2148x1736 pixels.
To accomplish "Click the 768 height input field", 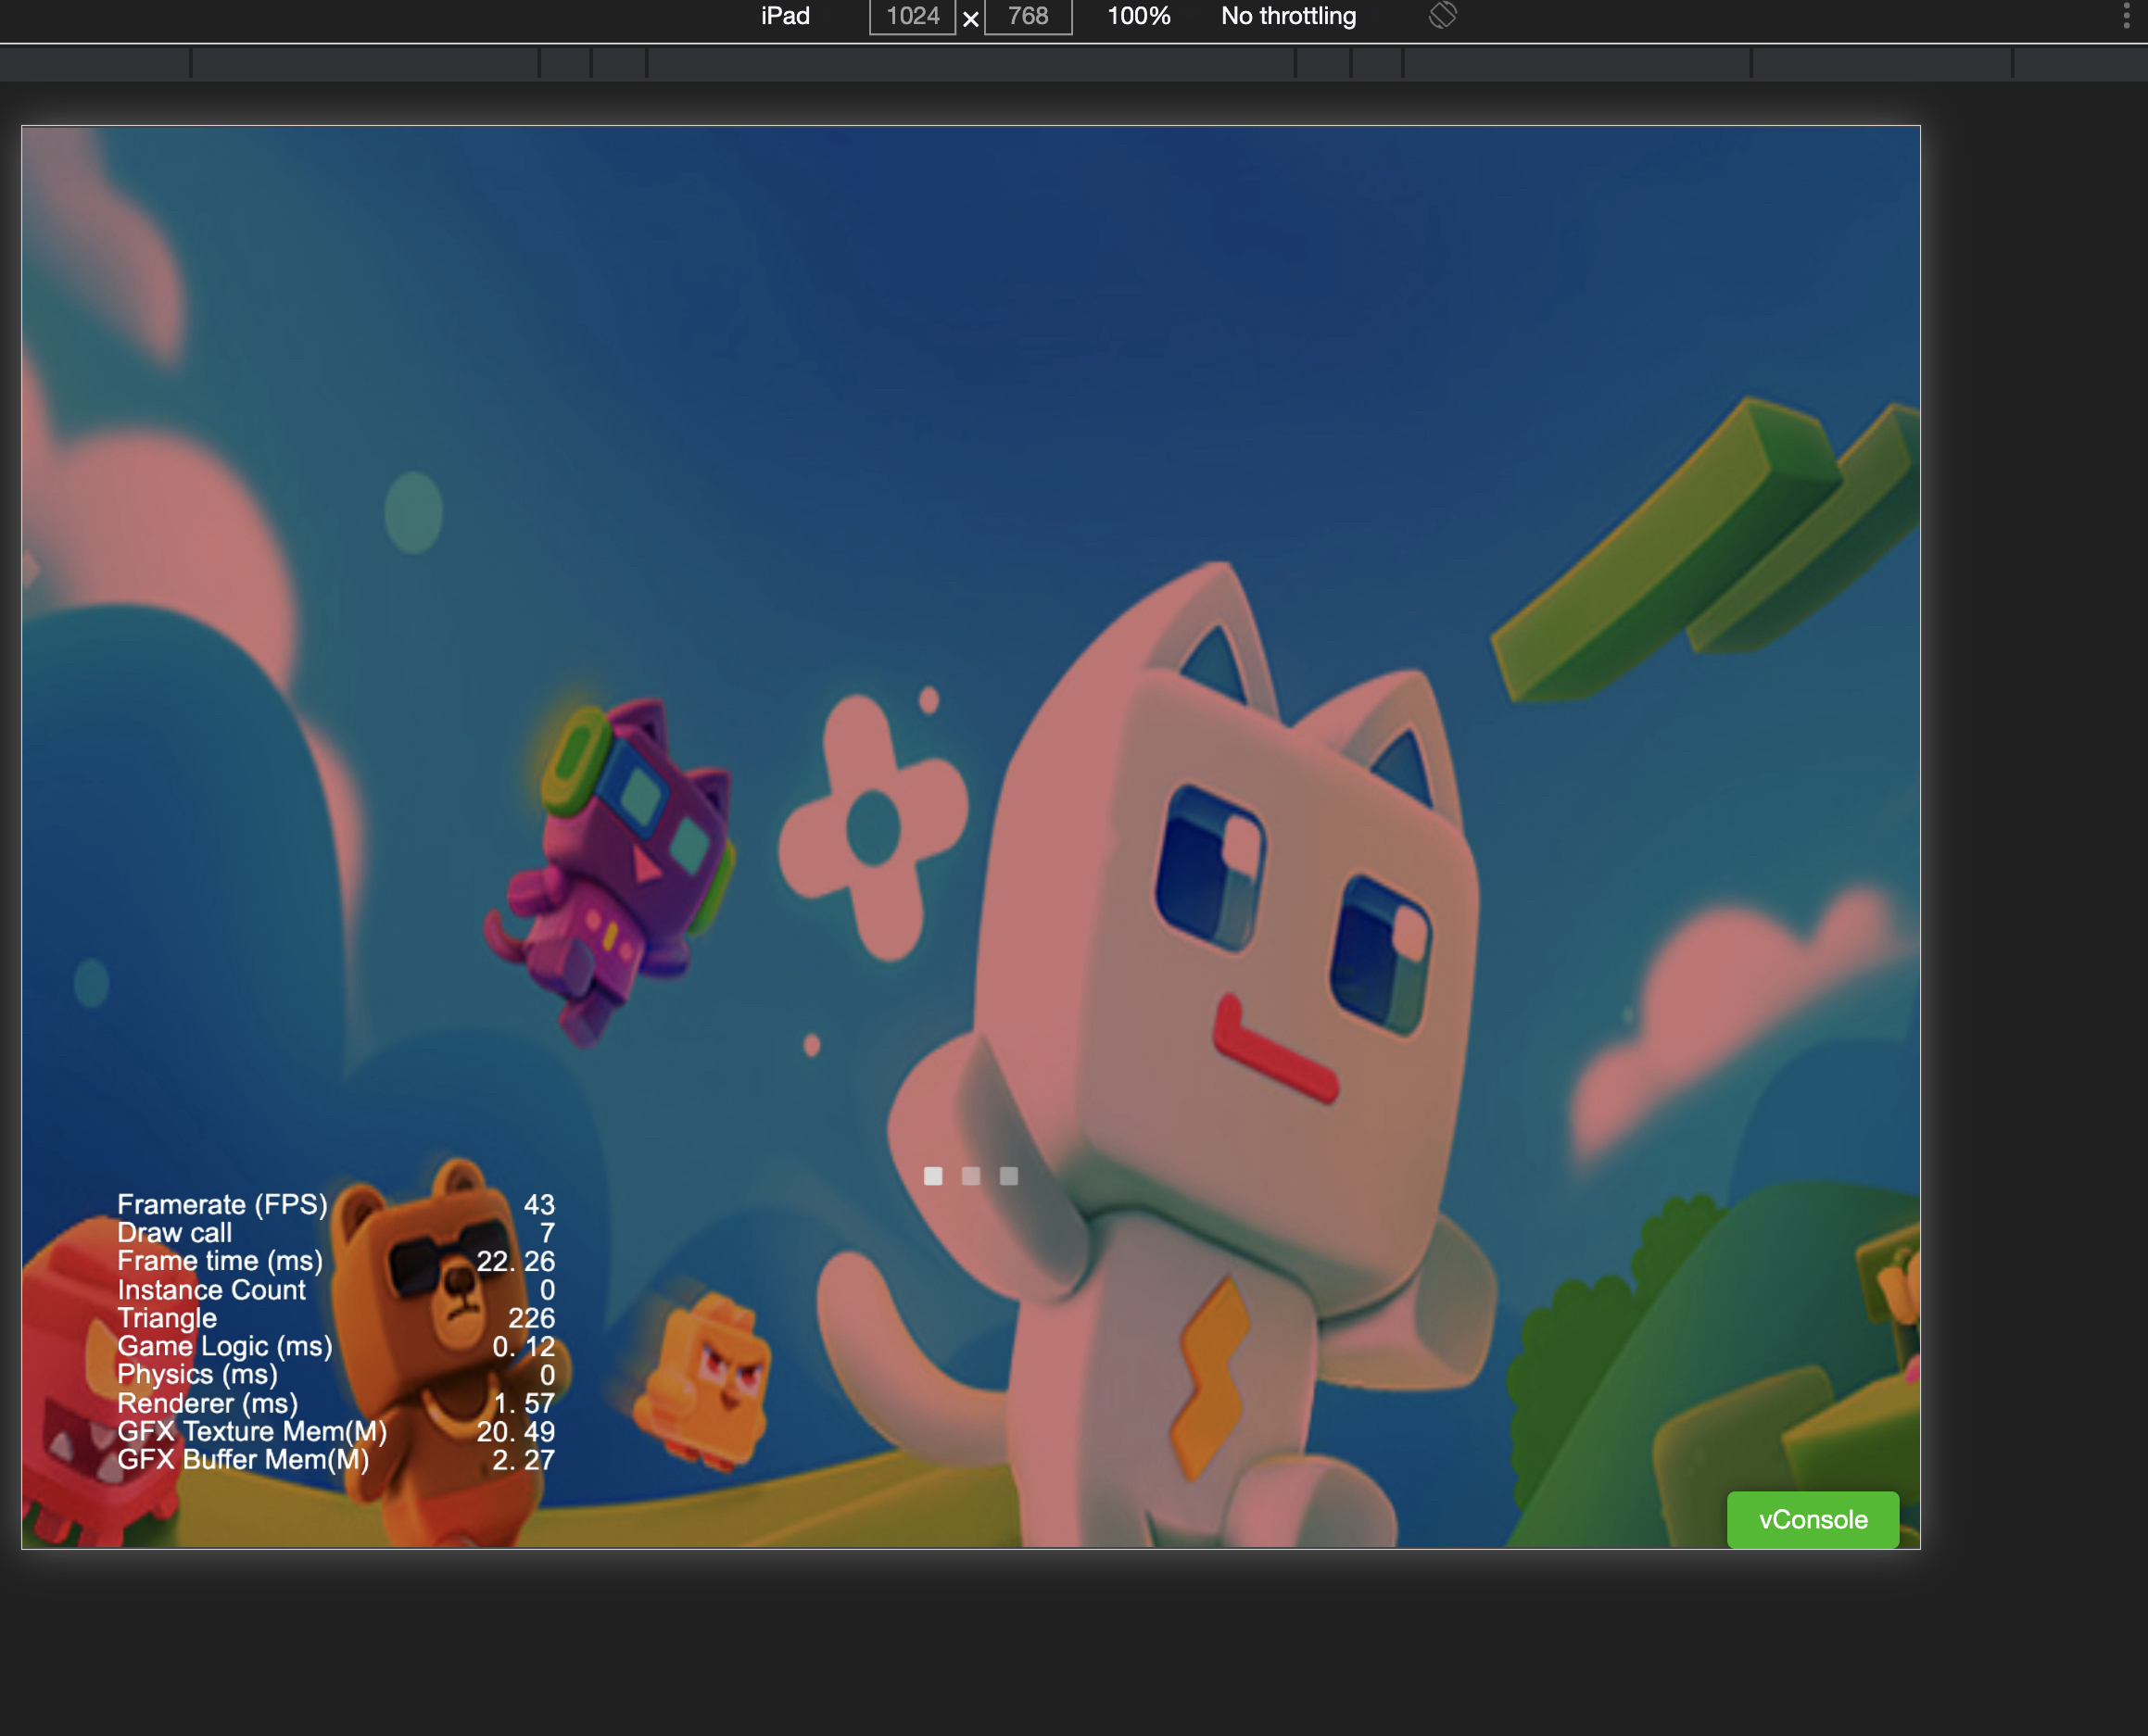I will pos(1028,16).
